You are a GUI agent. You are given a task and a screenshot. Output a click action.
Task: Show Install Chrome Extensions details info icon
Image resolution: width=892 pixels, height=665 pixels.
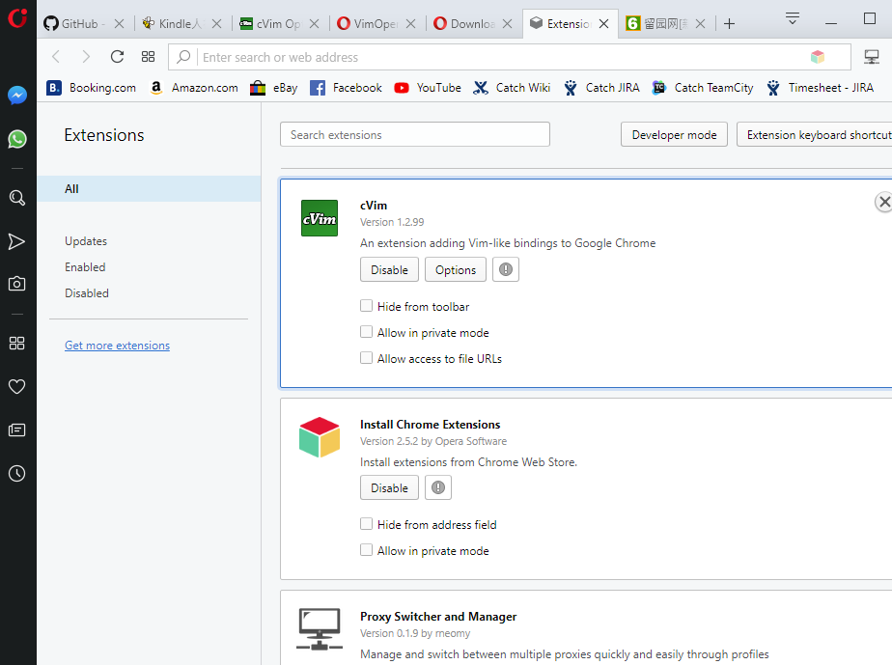438,487
